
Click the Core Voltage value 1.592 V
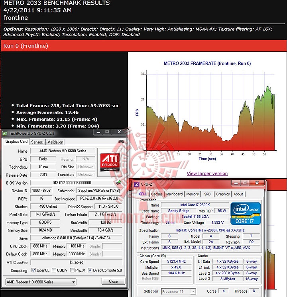[x=218, y=222]
